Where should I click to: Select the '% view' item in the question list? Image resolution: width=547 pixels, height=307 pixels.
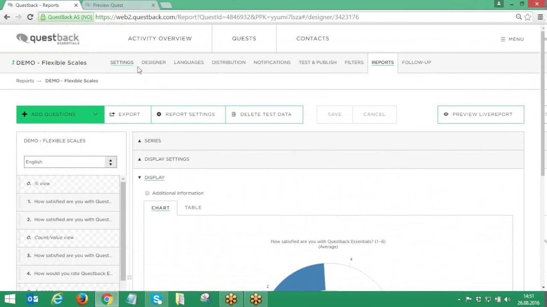(68, 184)
